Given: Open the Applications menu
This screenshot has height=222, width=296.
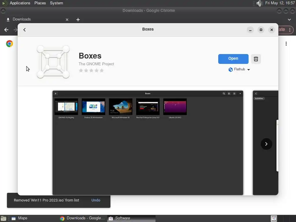Looking at the screenshot, I should 20,3.
